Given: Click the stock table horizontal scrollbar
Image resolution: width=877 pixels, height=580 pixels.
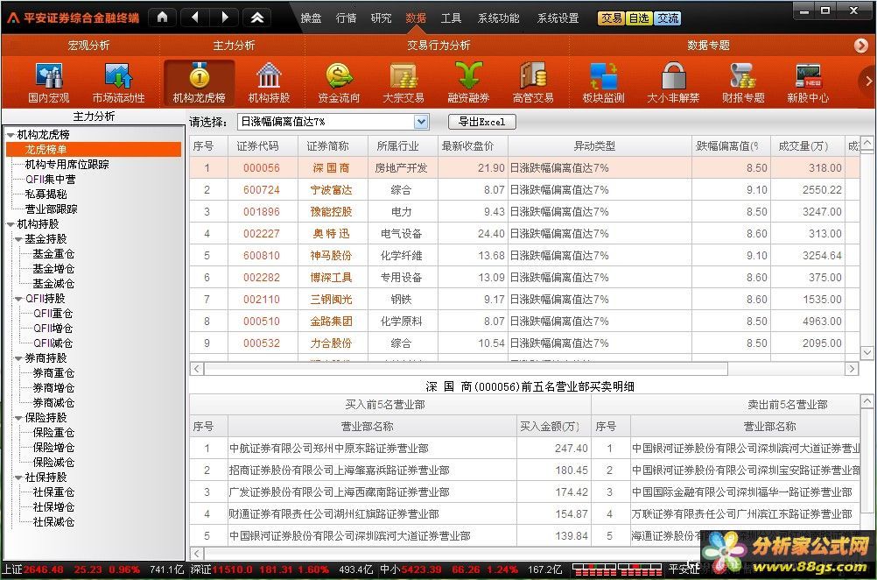Looking at the screenshot, I should point(466,368).
